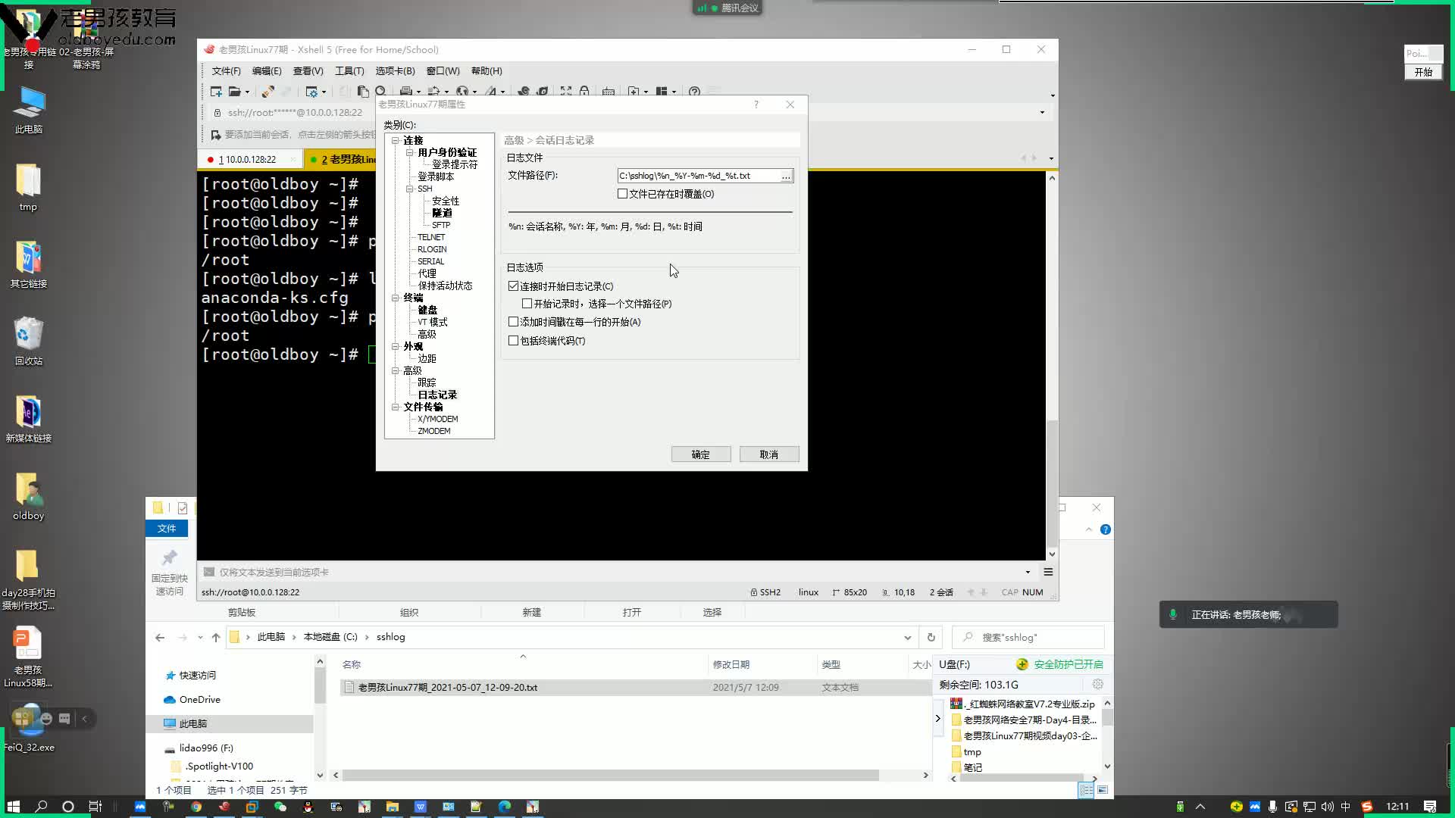The height and width of the screenshot is (818, 1455).
Task: Click the Paste clipboard icon in Xshell toolbar
Action: click(x=363, y=92)
